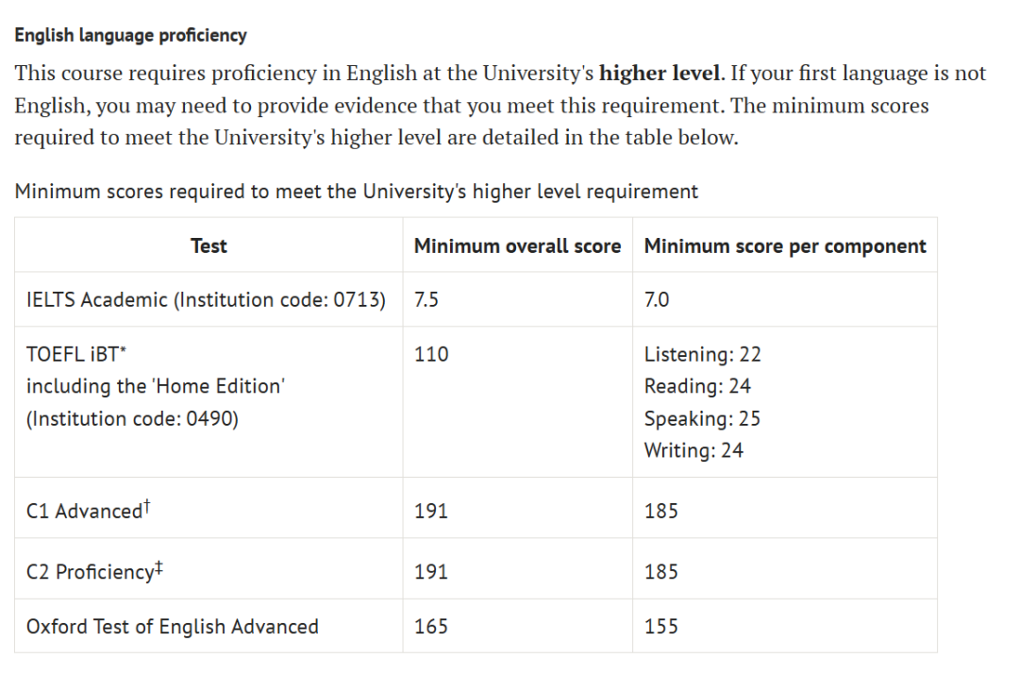
Task: Click the IELTS component score 7.0
Action: pyautogui.click(x=657, y=300)
